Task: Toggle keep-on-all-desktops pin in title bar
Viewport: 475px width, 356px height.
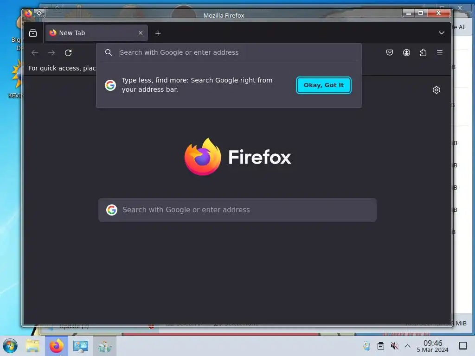Action: pos(39,13)
